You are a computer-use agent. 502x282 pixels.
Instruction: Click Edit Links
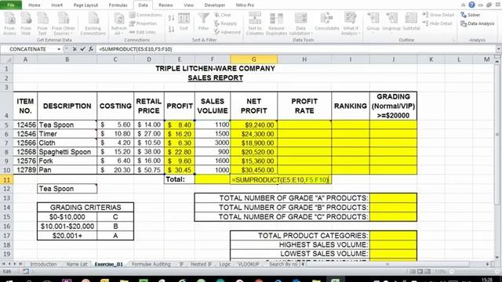click(143, 32)
